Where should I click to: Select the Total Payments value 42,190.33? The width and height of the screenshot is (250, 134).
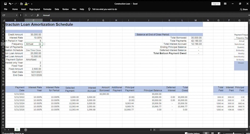[x=196, y=41]
